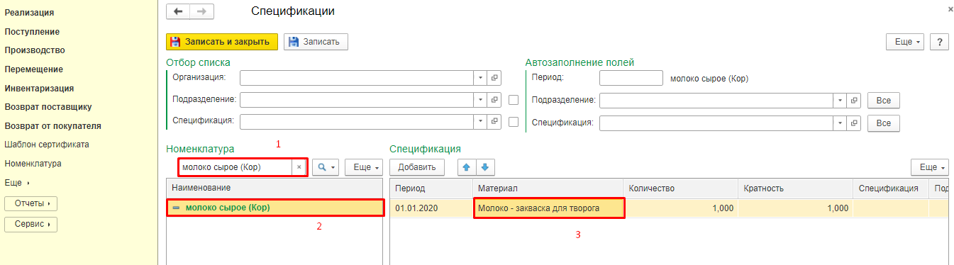
Task: Open the Организация filter selection form icon
Action: [494, 78]
